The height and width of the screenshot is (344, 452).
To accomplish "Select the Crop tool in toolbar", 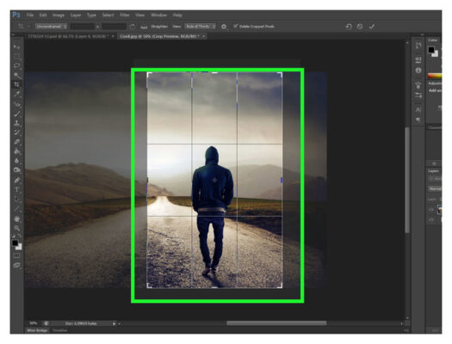I will tap(17, 84).
